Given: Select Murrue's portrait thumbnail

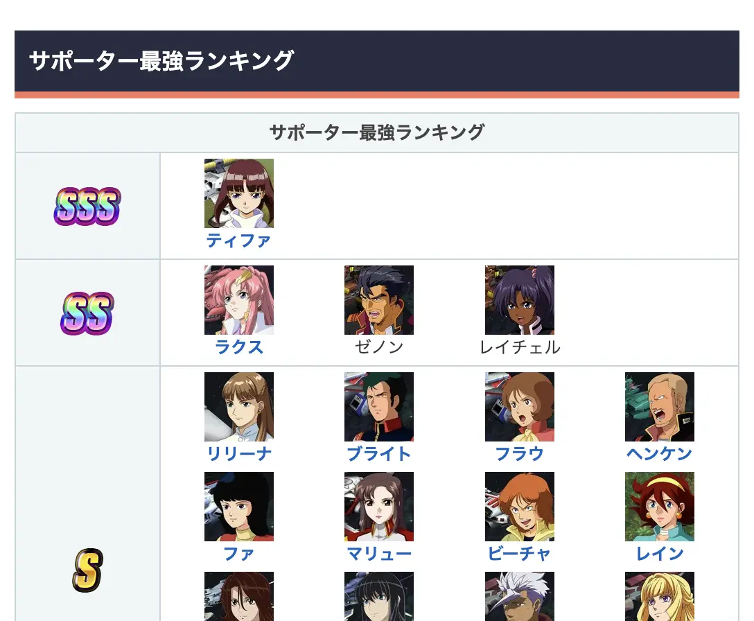Looking at the screenshot, I should click(379, 507).
